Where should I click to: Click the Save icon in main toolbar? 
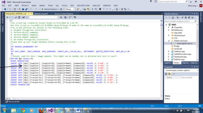[23, 9]
